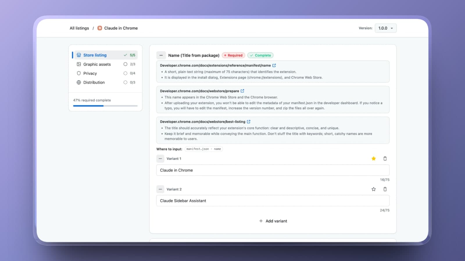Open the webstore/prepare external link icon
The width and height of the screenshot is (465, 261).
click(242, 91)
